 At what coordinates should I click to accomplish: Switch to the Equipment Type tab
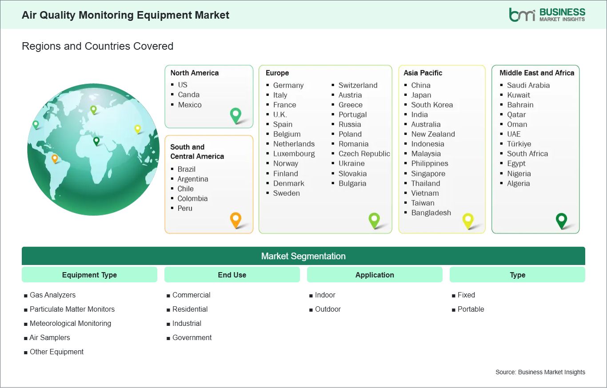point(89,275)
